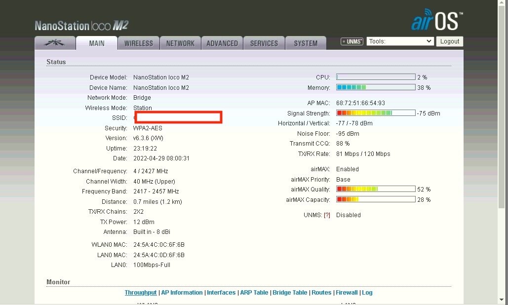Click the CPU usage bar

pyautogui.click(x=376, y=77)
